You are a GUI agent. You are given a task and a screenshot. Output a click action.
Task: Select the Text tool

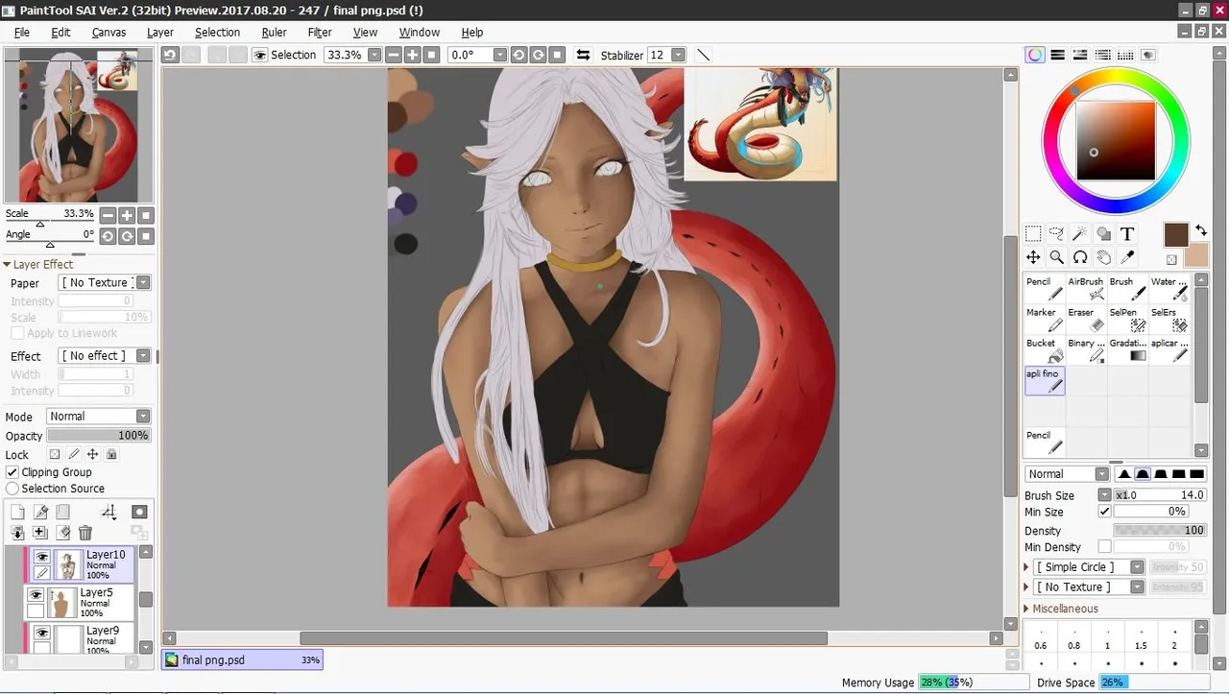click(x=1127, y=233)
